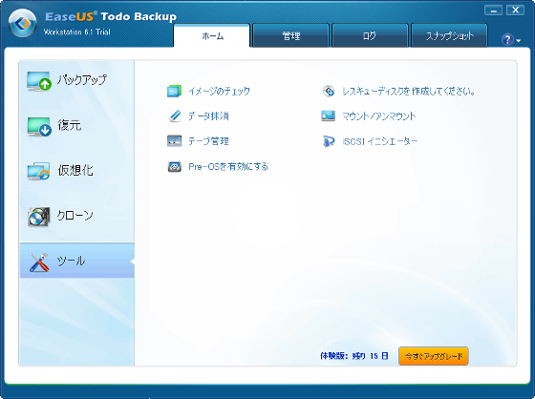
Task: Open the スナップショット tab
Action: tap(449, 35)
